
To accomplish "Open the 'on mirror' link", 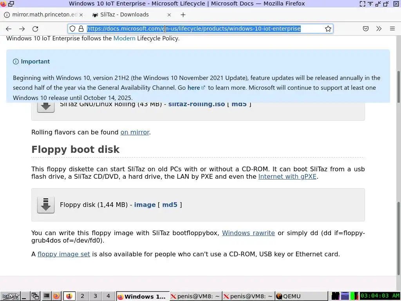I will 135,132.
